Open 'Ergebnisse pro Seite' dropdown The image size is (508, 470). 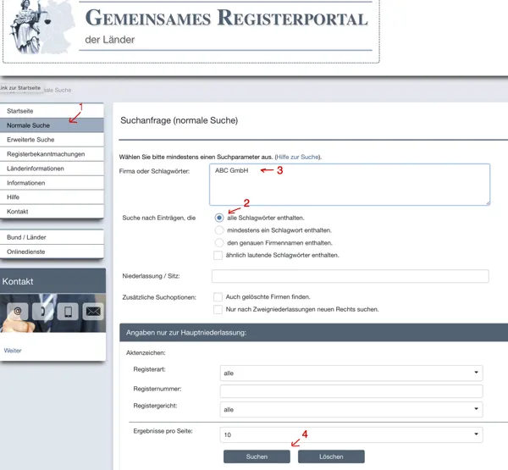[x=351, y=435]
